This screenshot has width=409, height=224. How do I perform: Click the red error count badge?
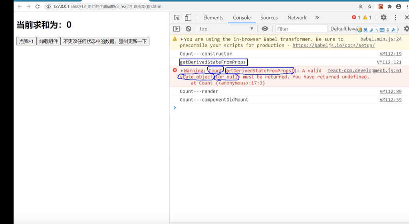pos(356,18)
